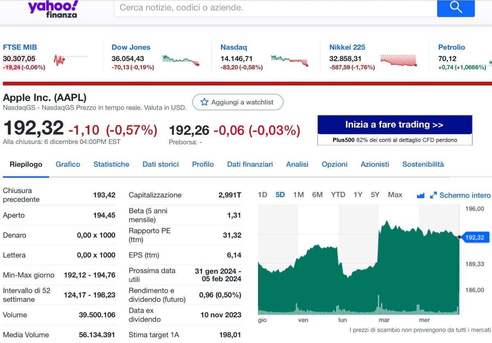This screenshot has height=343, width=492.
Task: Click the 'Media Volume' value 56.134.391
Action: click(97, 335)
